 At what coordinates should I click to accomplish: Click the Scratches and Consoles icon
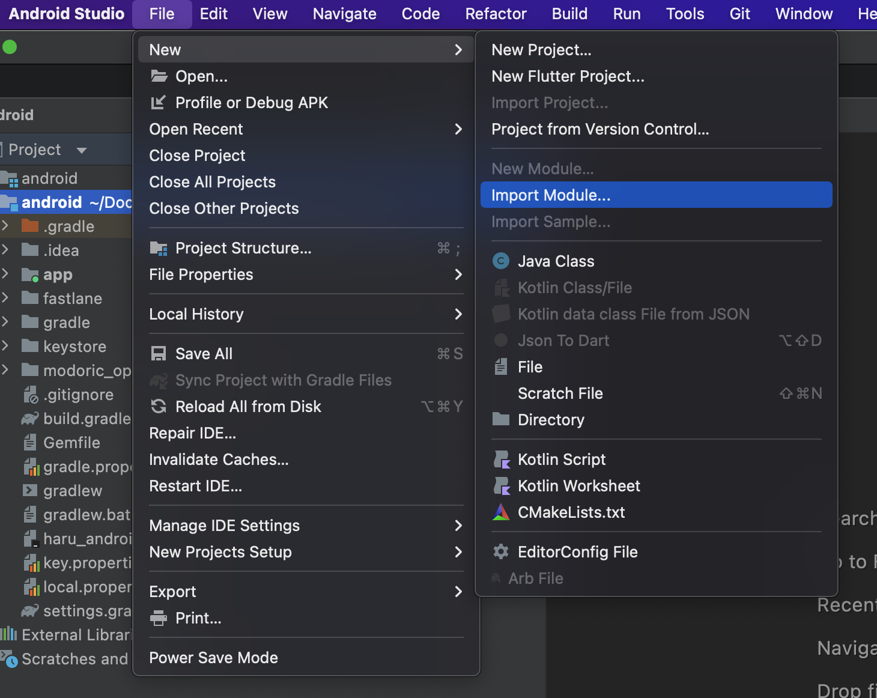[x=9, y=658]
